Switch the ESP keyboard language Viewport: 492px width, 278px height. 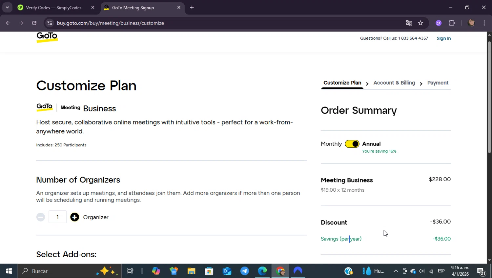[x=441, y=271]
